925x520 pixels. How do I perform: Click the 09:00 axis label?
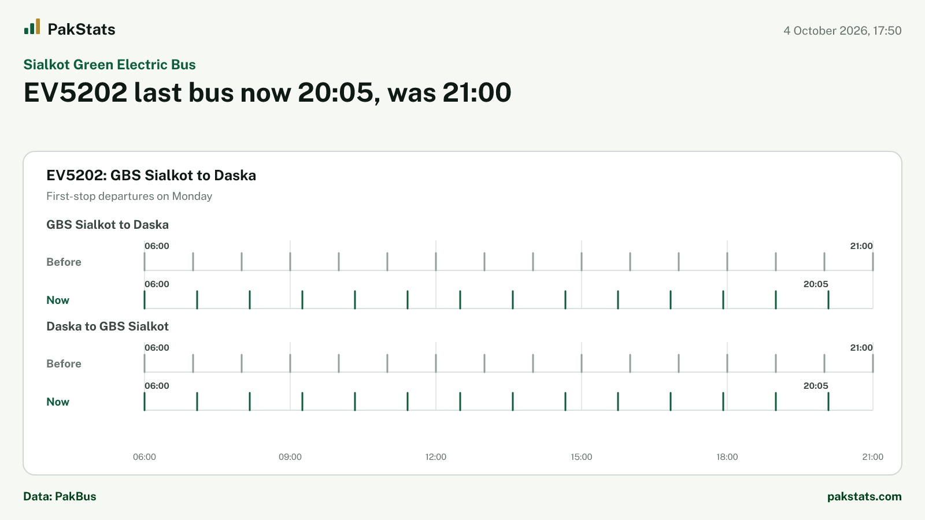tap(290, 457)
